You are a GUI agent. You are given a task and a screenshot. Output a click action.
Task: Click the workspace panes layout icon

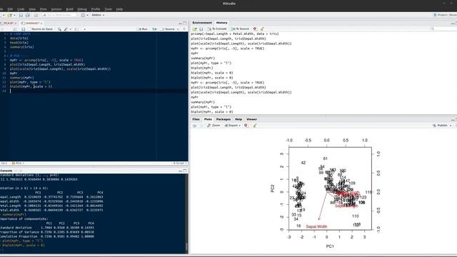[84, 15]
